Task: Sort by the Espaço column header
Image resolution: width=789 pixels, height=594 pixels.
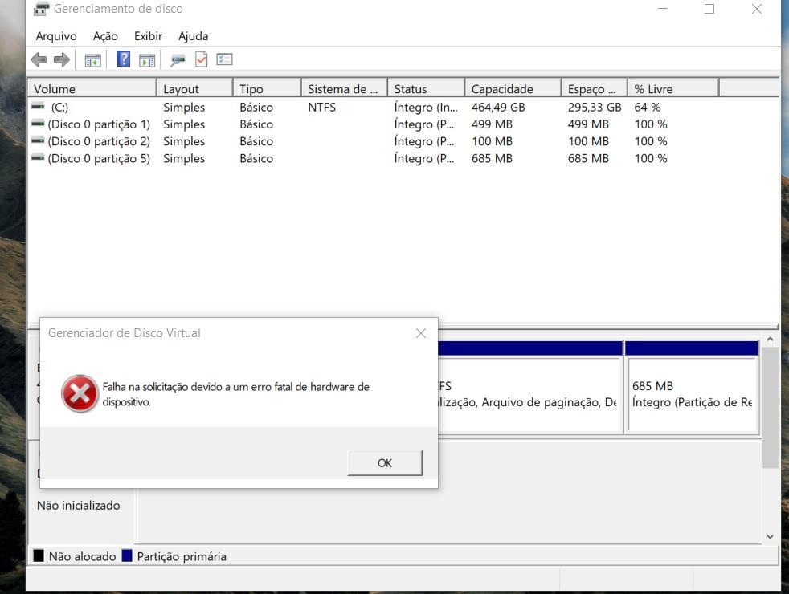Action: click(x=595, y=89)
